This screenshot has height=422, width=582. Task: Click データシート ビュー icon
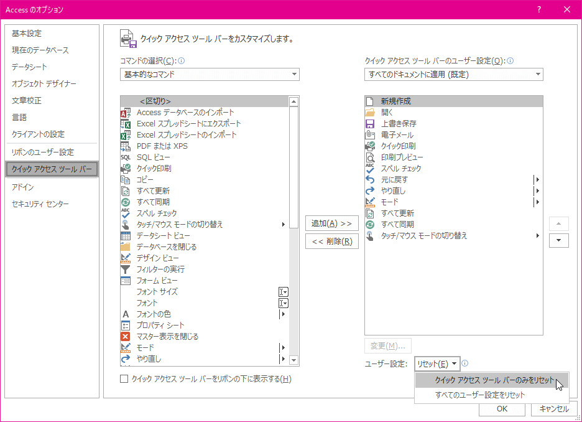[x=126, y=236]
